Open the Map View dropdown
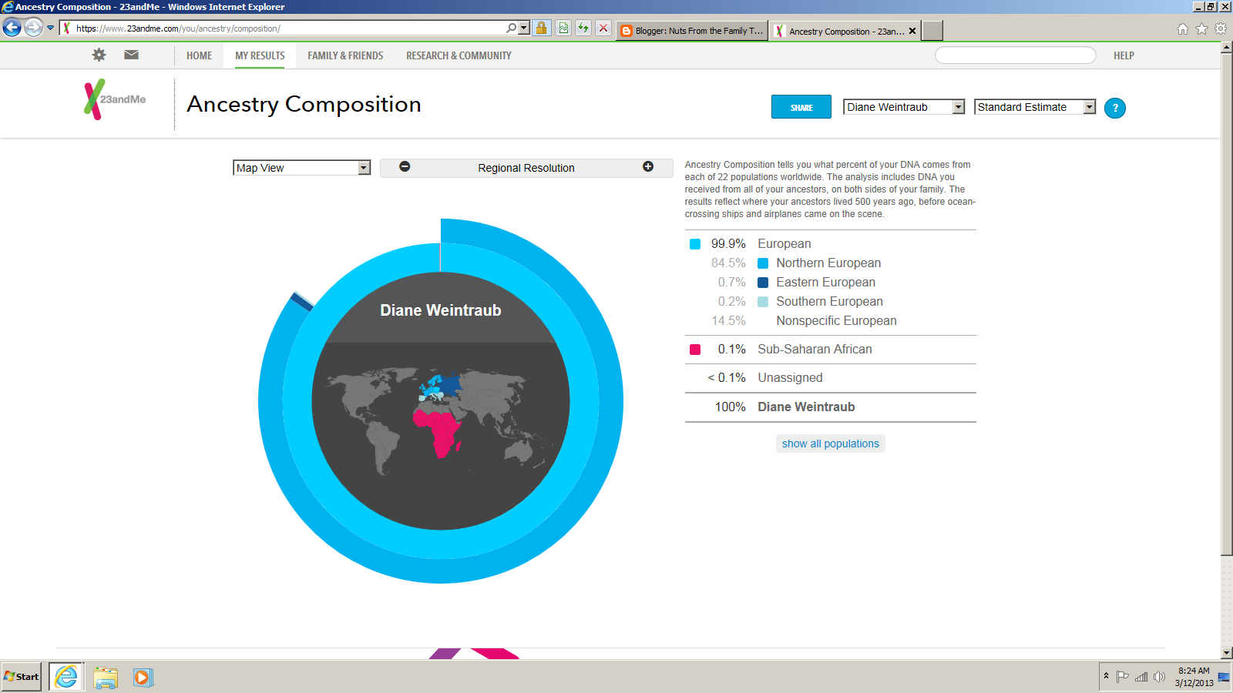 (302, 167)
